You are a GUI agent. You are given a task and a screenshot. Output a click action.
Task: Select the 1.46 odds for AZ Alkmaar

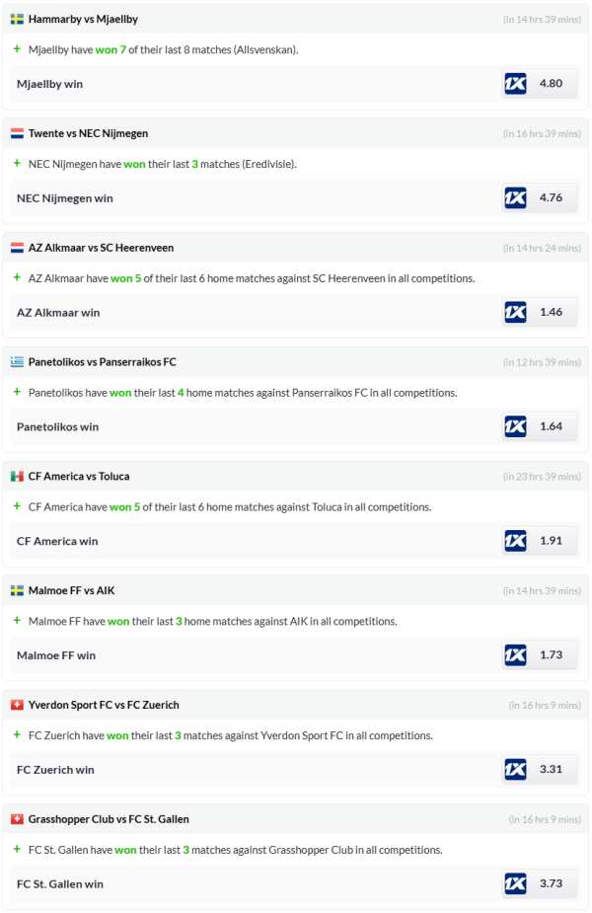point(551,313)
